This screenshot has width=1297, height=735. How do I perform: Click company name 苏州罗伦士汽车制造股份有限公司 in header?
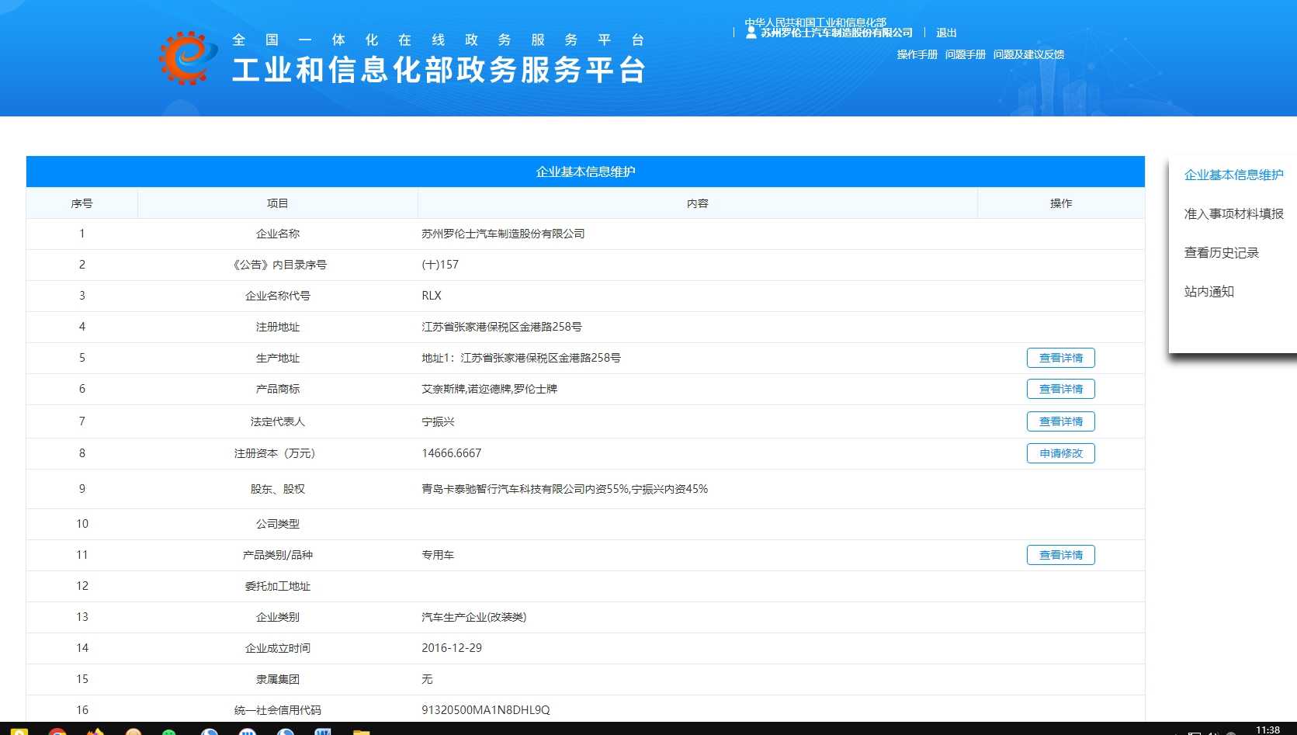point(837,33)
